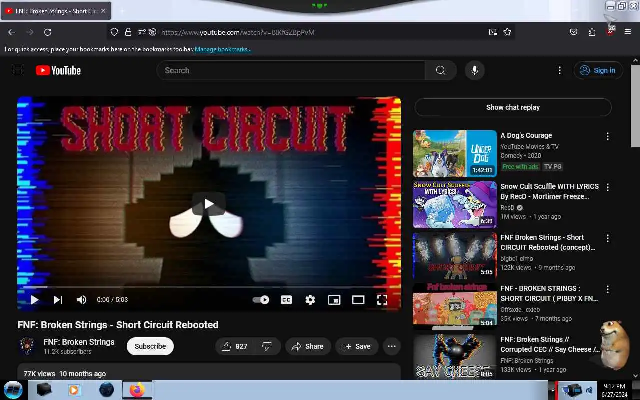The image size is (640, 400).
Task: Open the Short CIRCUIT Rebooted (concept) thumbnail
Action: (x=455, y=256)
